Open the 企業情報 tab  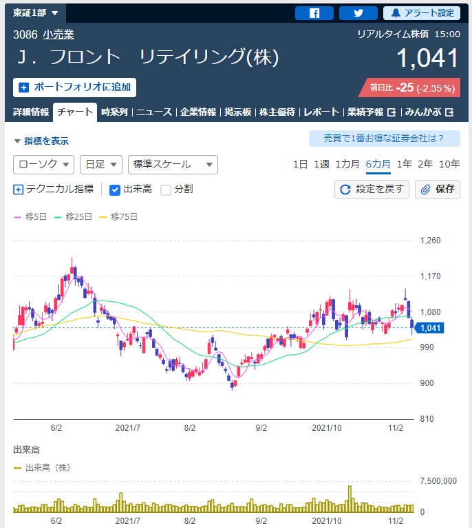[x=198, y=112]
